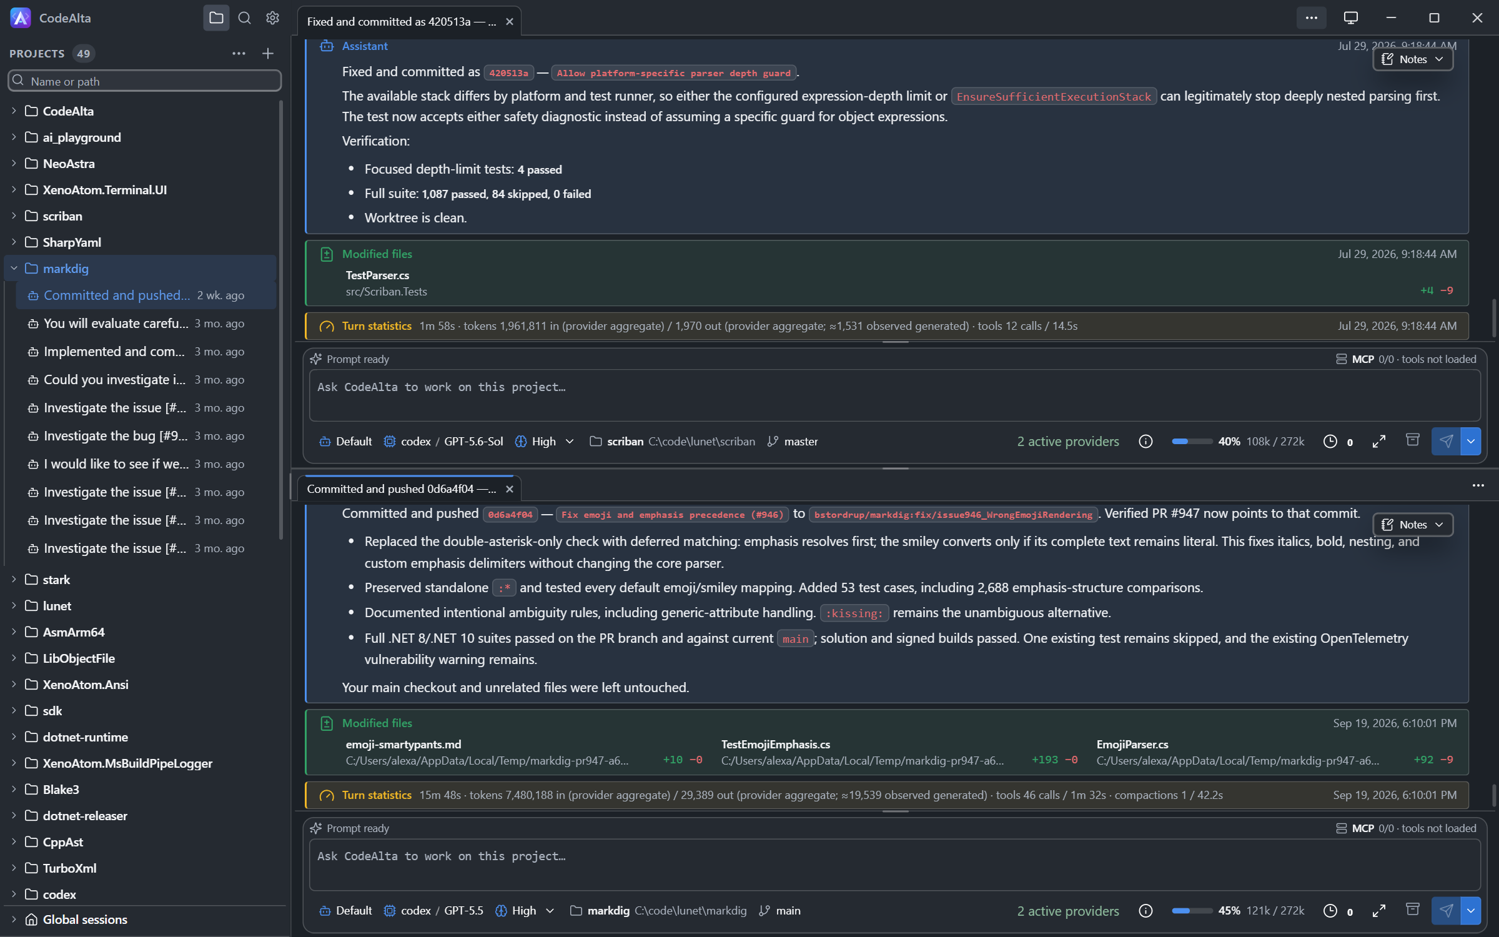Open settings gear in sidebar header
Screen dimensions: 1499x937
pos(272,18)
